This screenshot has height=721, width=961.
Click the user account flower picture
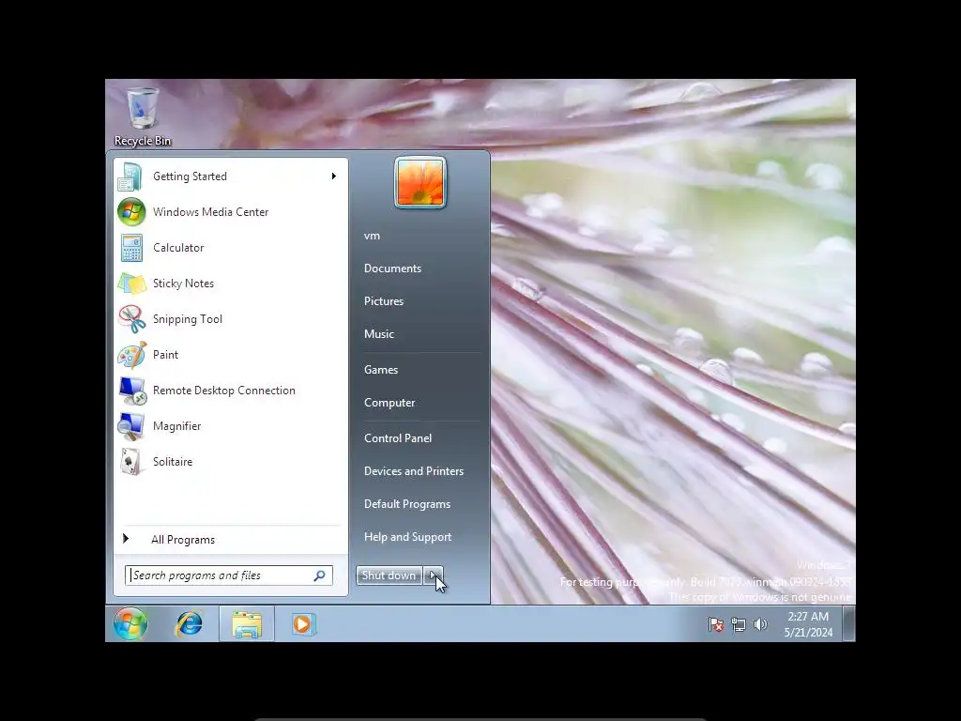pos(420,183)
